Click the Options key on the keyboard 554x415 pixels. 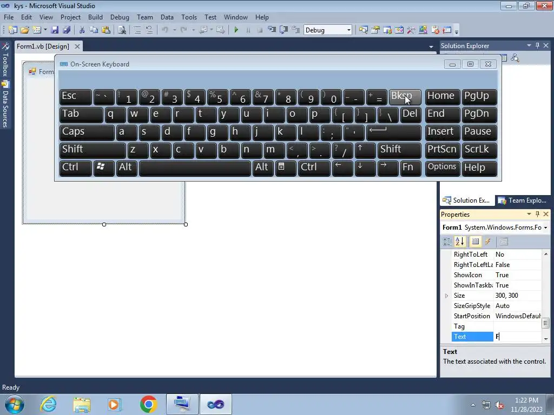pos(443,168)
